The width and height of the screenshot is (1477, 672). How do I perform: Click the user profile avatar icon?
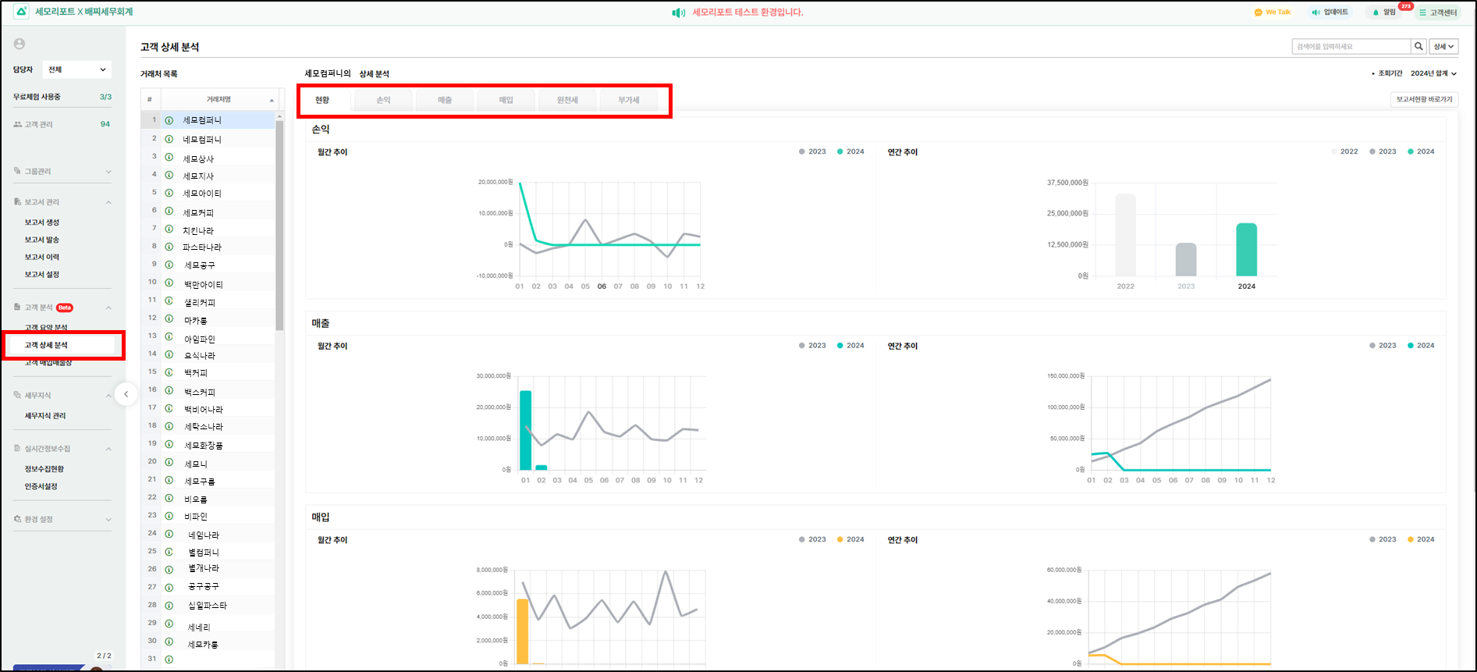[x=20, y=44]
